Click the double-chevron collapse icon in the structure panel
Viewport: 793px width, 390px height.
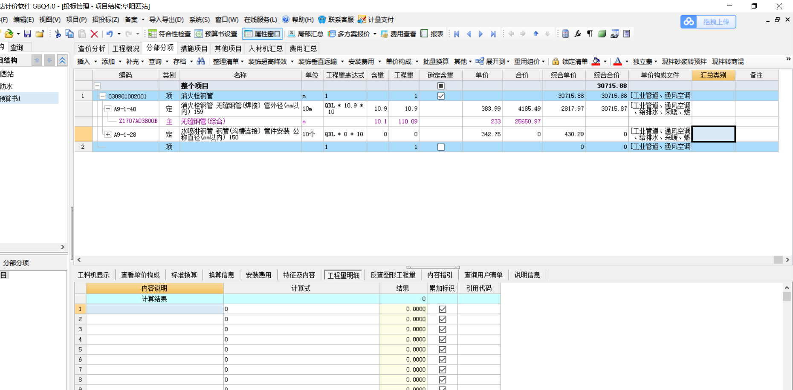coord(62,61)
